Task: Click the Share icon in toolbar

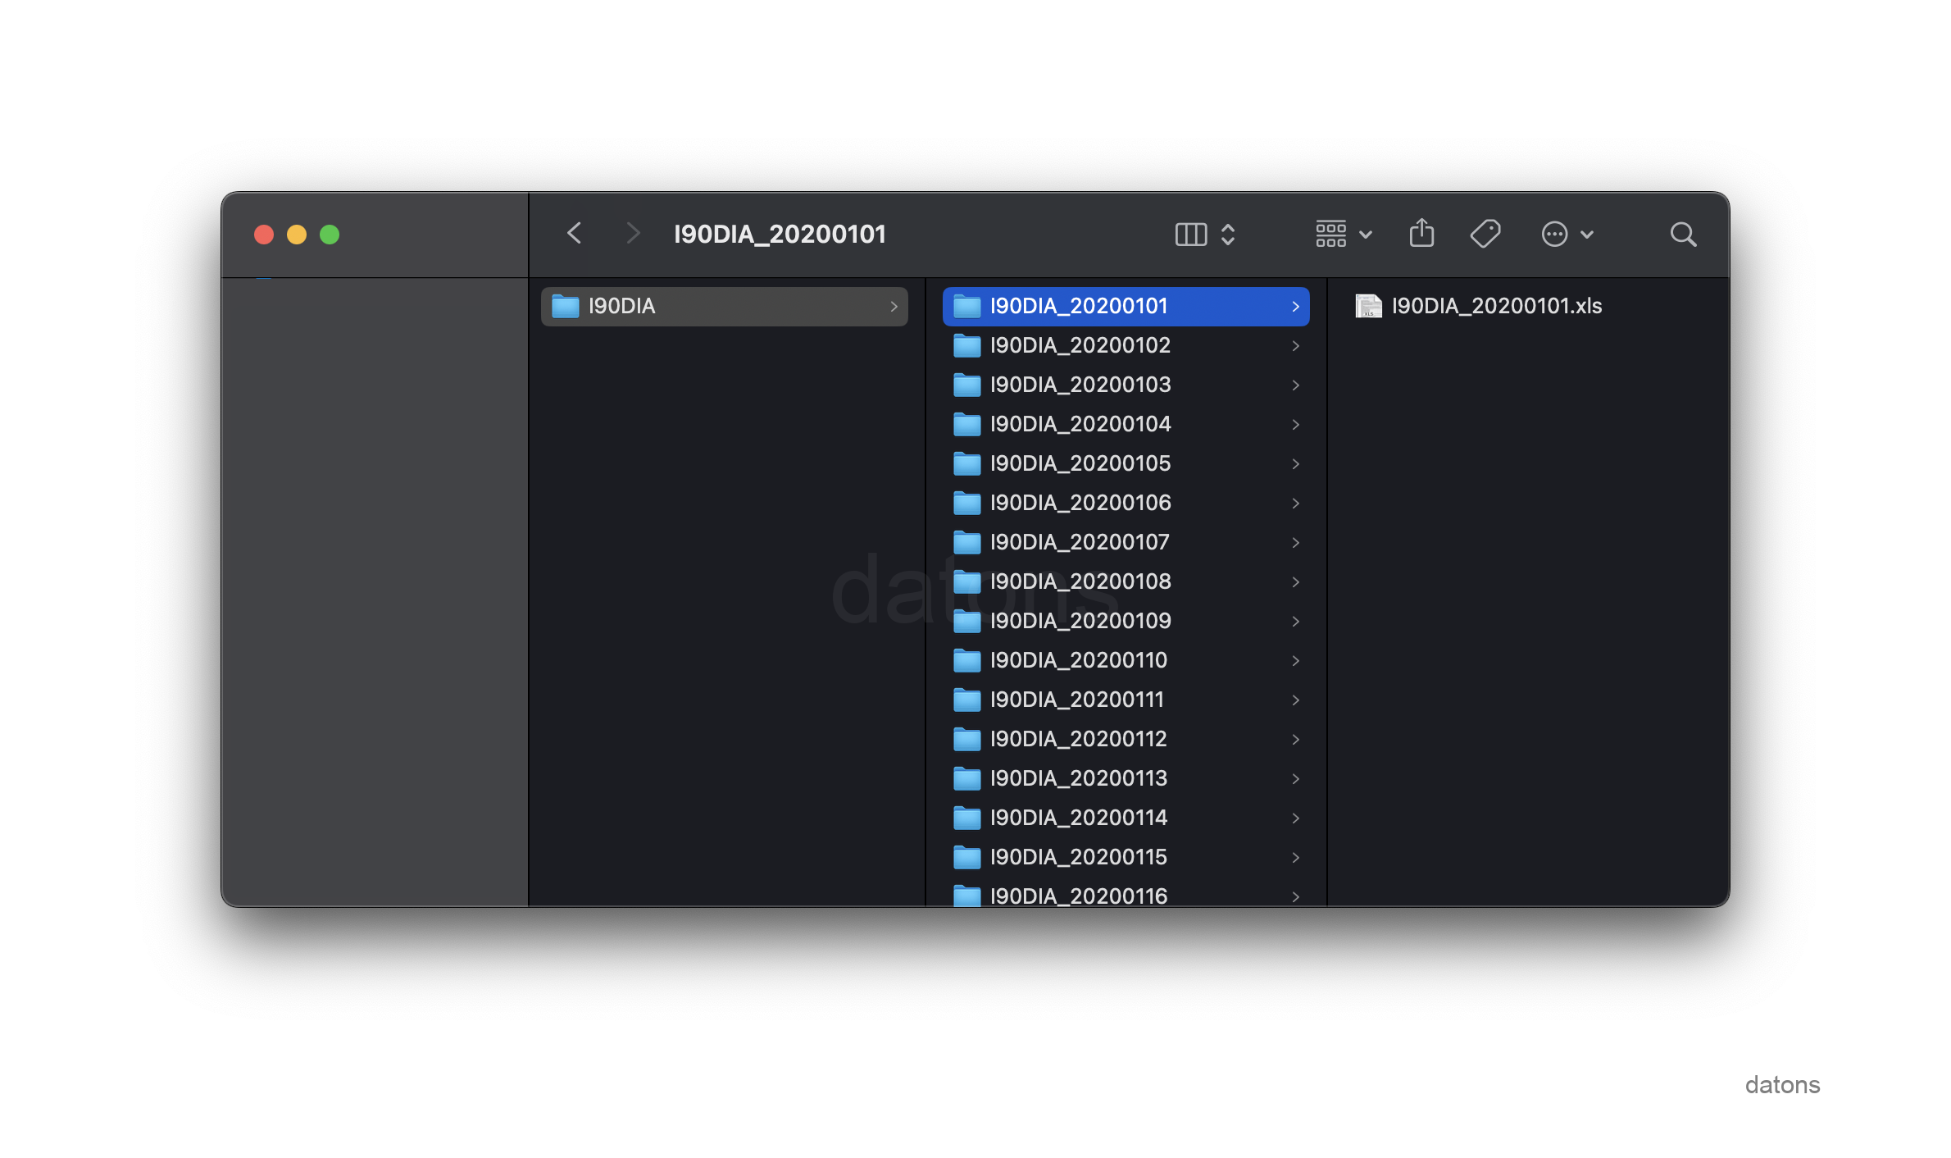Action: pos(1421,234)
